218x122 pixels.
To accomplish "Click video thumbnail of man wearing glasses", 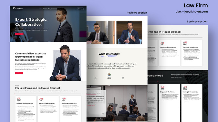I will tap(101, 33).
